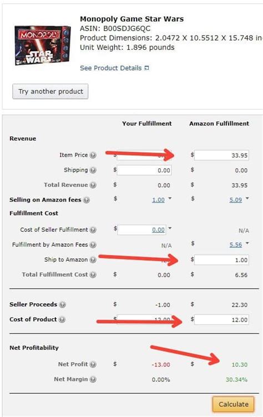263x417 pixels.
Task: Expand Fulfillment by Amazon Fees 5.56 arrow
Action: point(247,243)
